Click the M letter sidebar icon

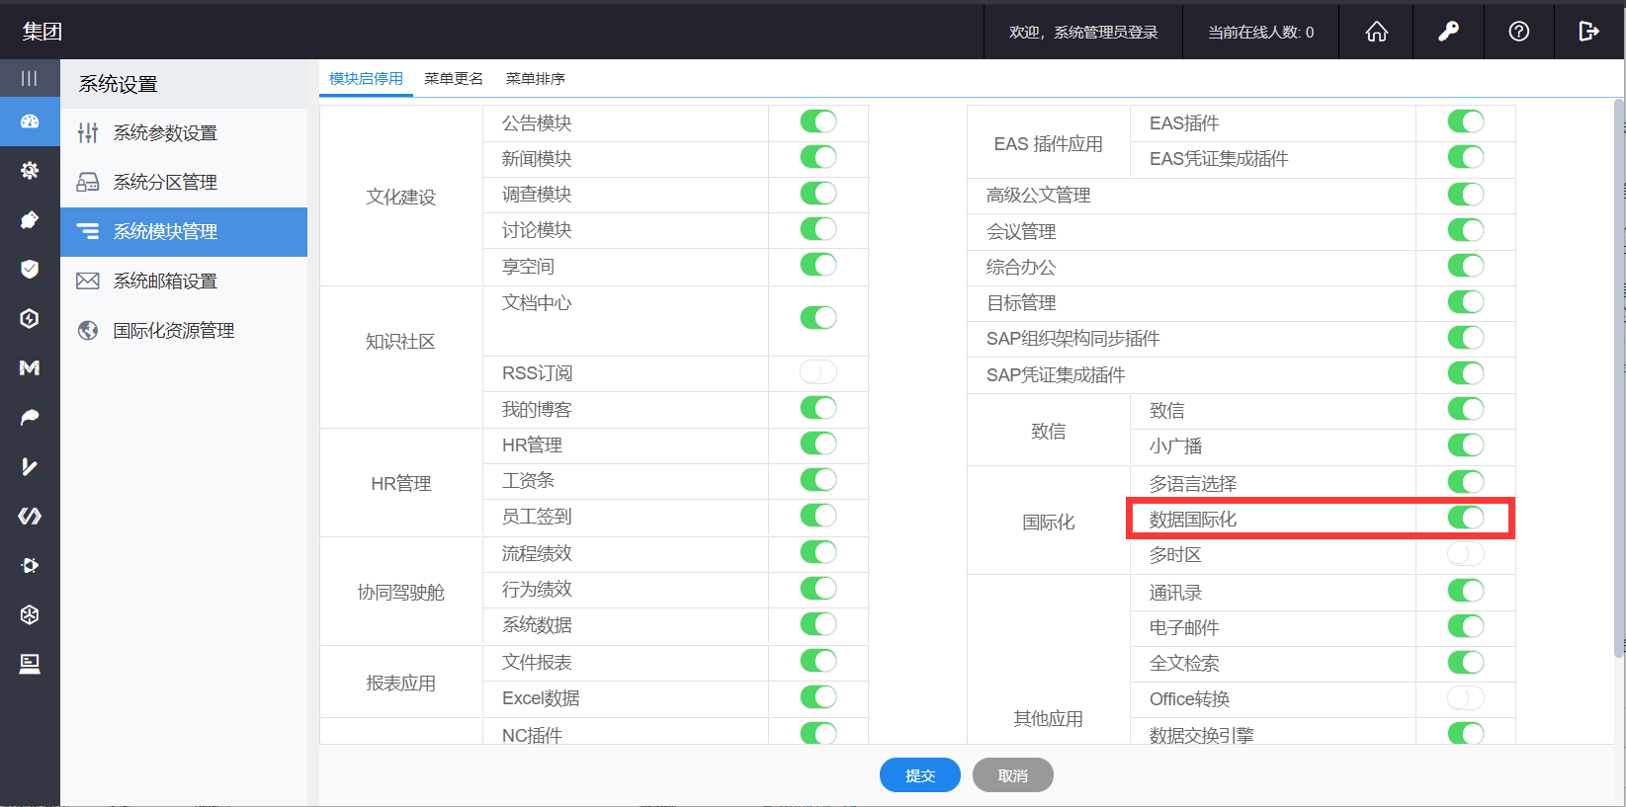pos(30,367)
